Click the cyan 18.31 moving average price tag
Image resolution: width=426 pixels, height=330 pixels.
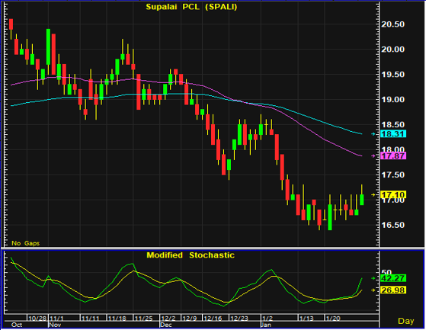393,133
